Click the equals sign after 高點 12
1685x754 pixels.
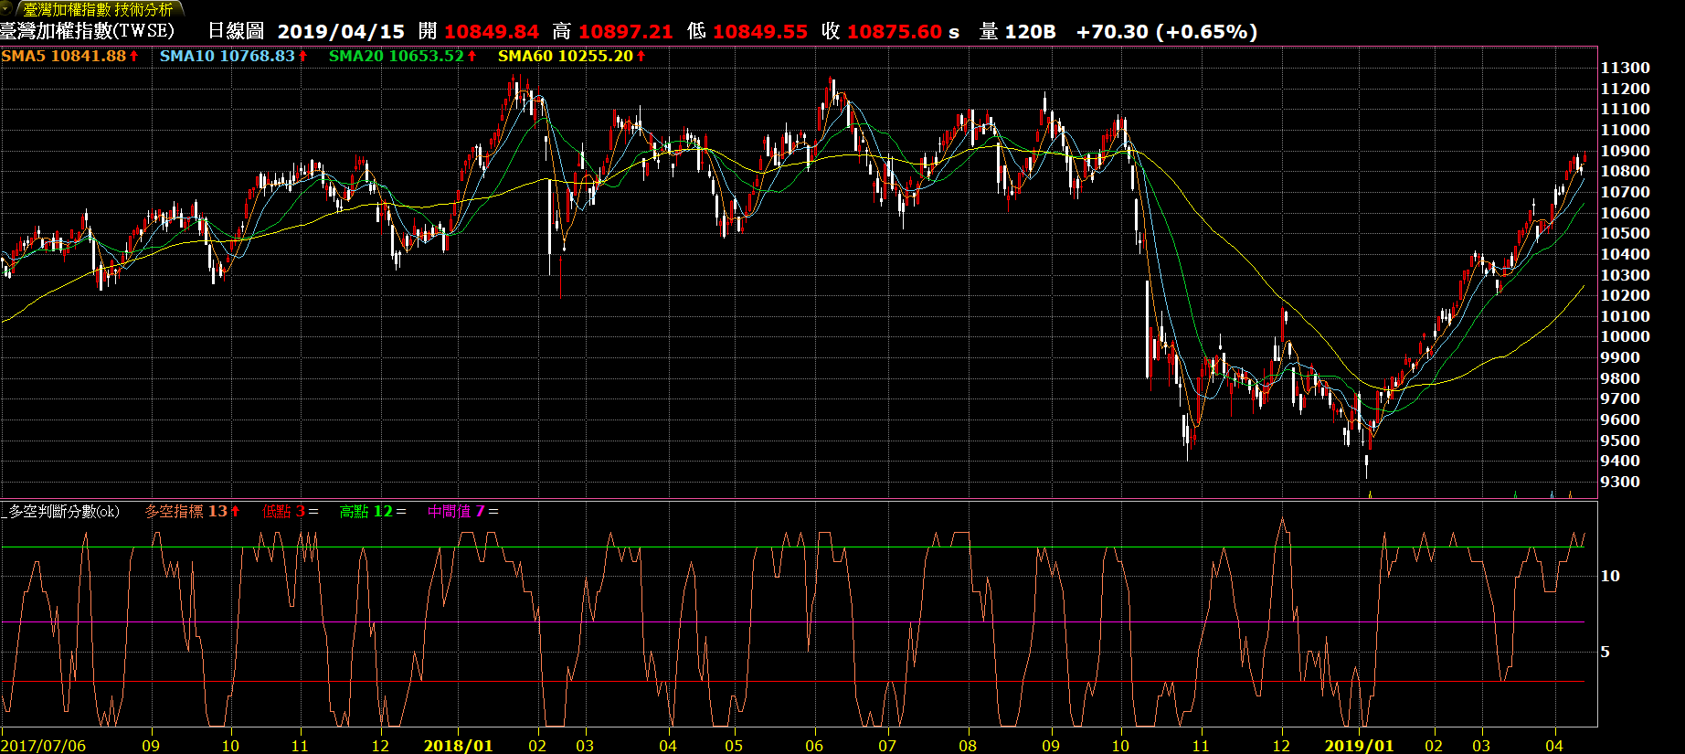click(401, 511)
